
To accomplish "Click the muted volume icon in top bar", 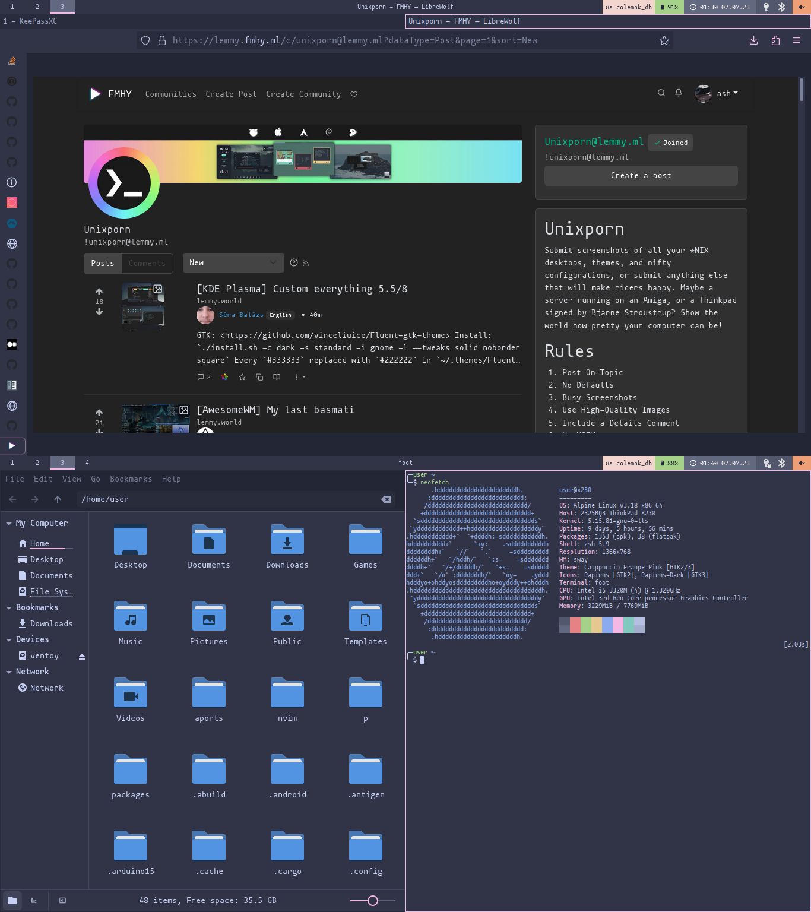I will (802, 7).
